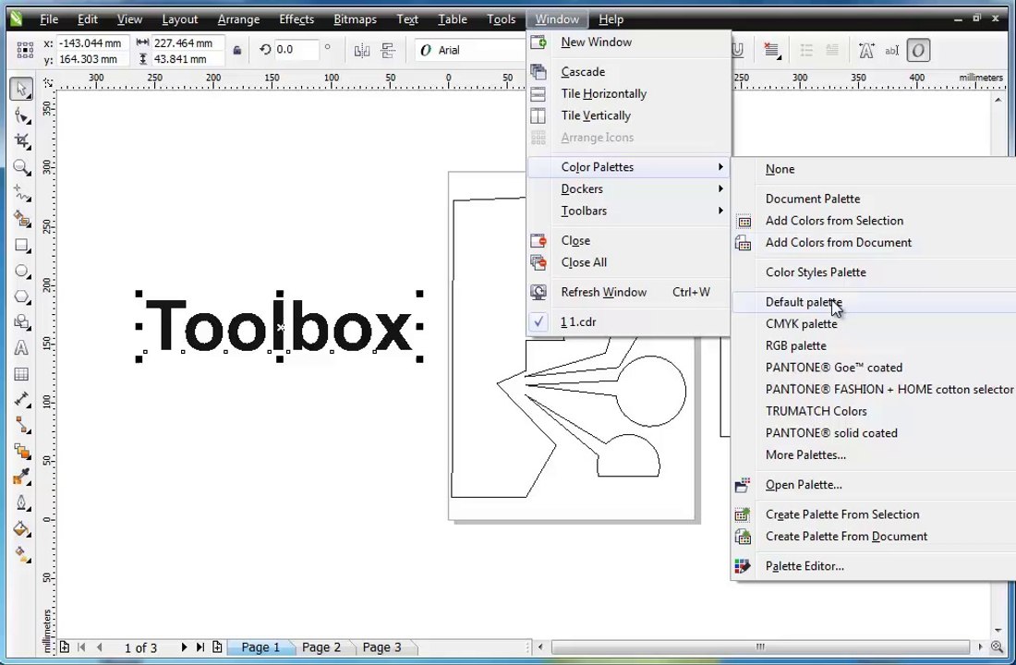Screen dimensions: 1016x665
Task: Select the Pick tool in the toolbox
Action: (x=21, y=89)
